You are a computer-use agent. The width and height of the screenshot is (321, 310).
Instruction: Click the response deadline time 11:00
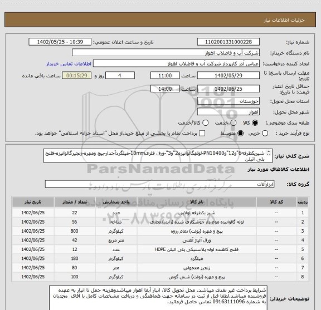click(165, 76)
